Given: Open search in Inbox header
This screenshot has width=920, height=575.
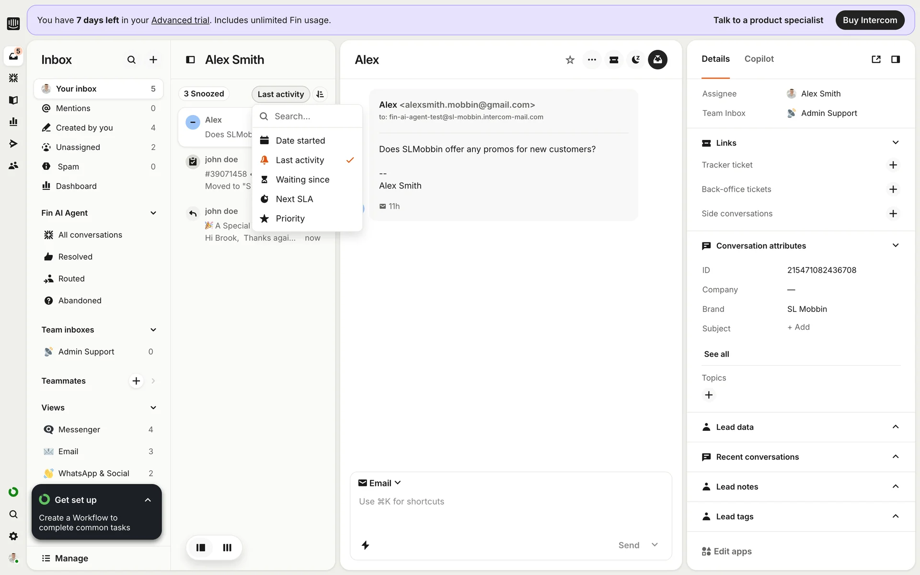Looking at the screenshot, I should (131, 60).
